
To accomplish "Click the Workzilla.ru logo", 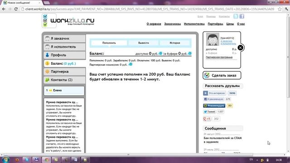I will 68,21.
